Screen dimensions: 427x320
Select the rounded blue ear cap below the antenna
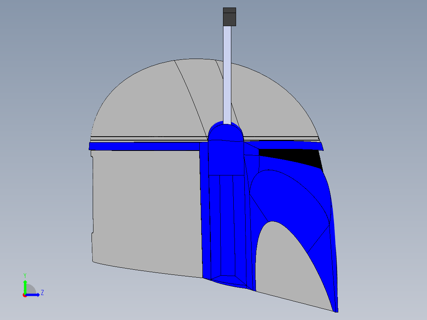click(x=226, y=132)
